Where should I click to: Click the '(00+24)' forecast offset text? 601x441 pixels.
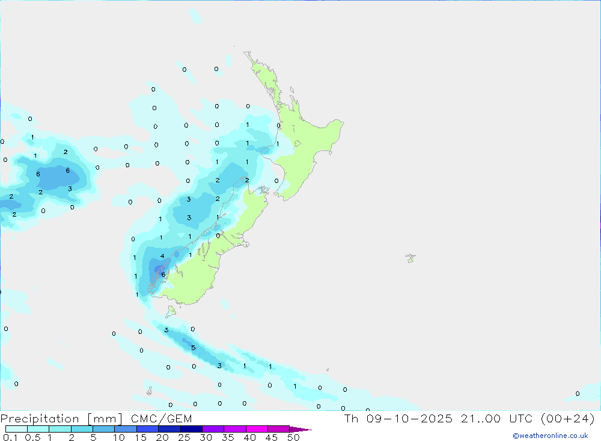pyautogui.click(x=568, y=419)
